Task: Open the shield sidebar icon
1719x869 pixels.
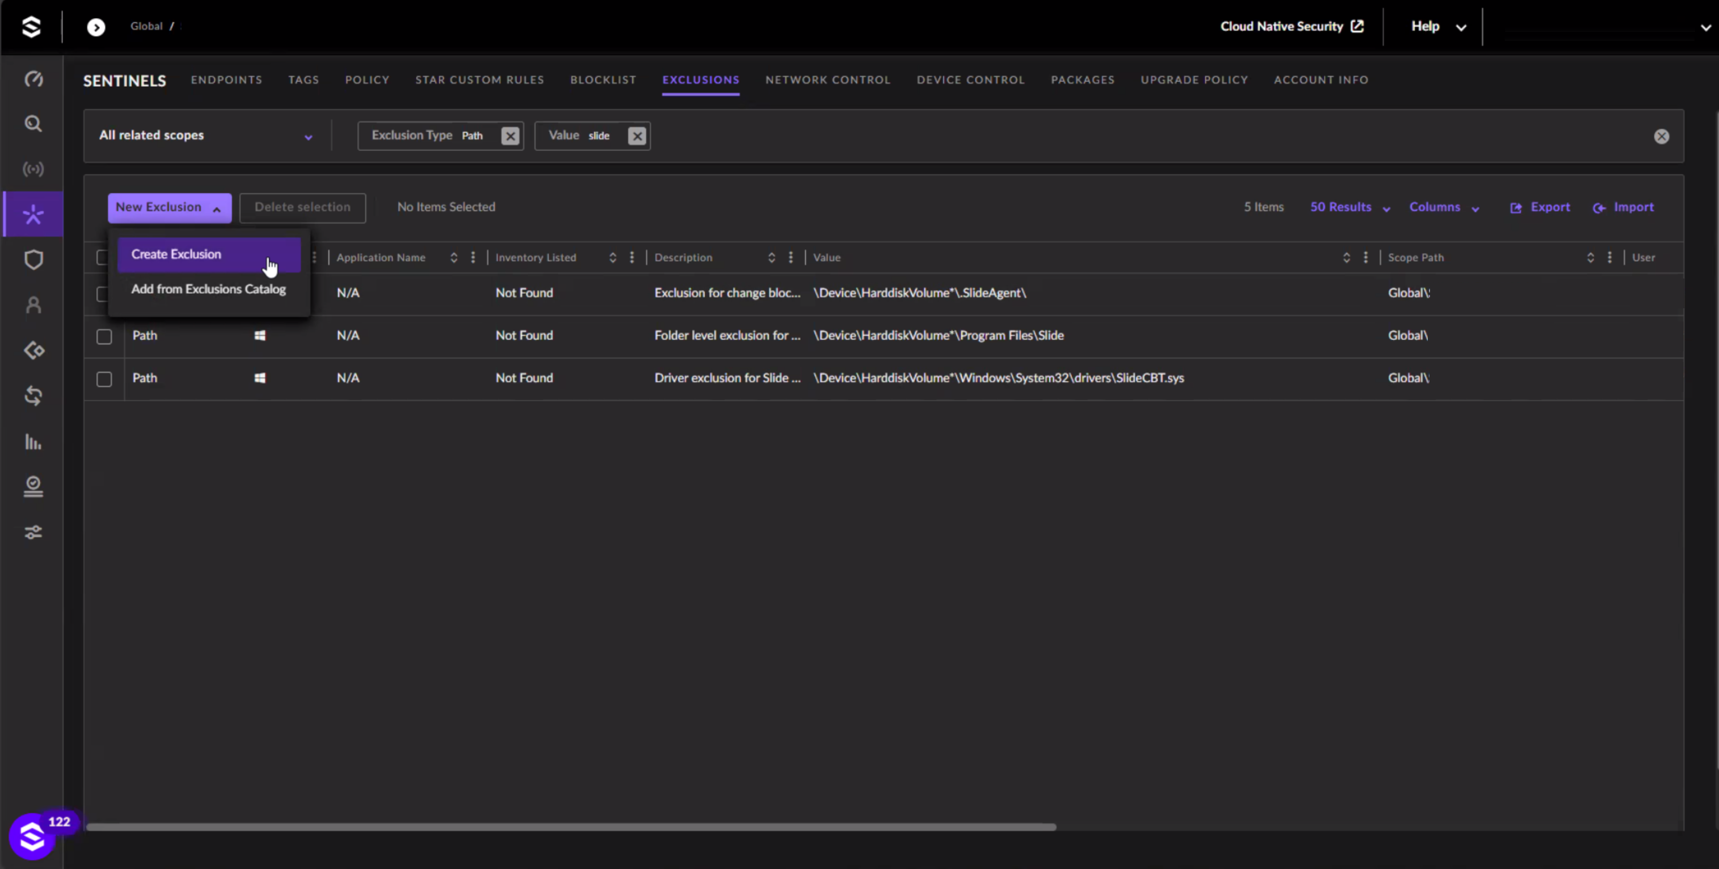Action: 33,260
